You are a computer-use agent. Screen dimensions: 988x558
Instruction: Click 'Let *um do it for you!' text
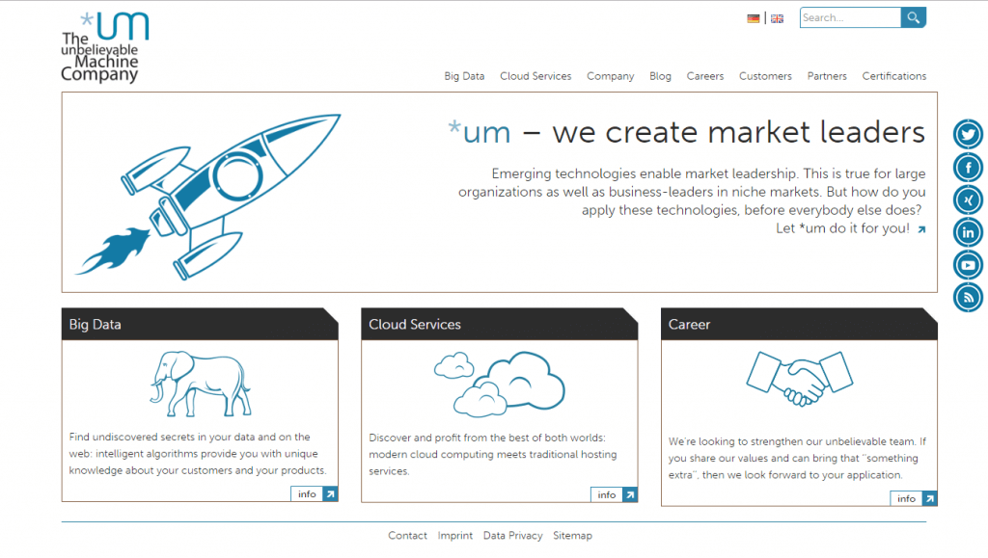[x=842, y=228]
